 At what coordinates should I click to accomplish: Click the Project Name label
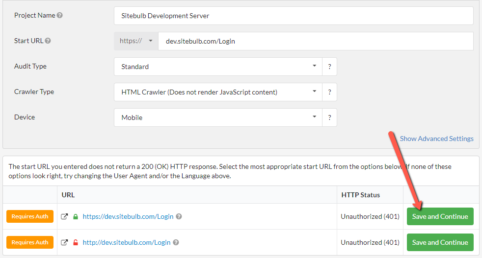pyautogui.click(x=34, y=15)
